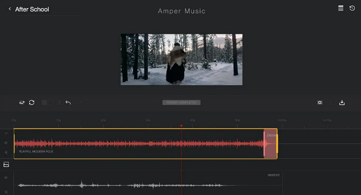Open the project list menu icon
Image resolution: width=361 pixels, height=195 pixels.
341,9
